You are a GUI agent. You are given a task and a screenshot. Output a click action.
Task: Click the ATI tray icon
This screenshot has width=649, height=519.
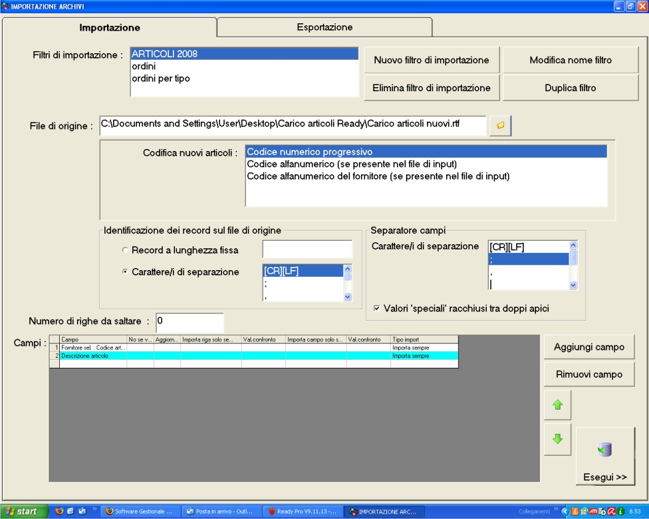click(x=593, y=512)
